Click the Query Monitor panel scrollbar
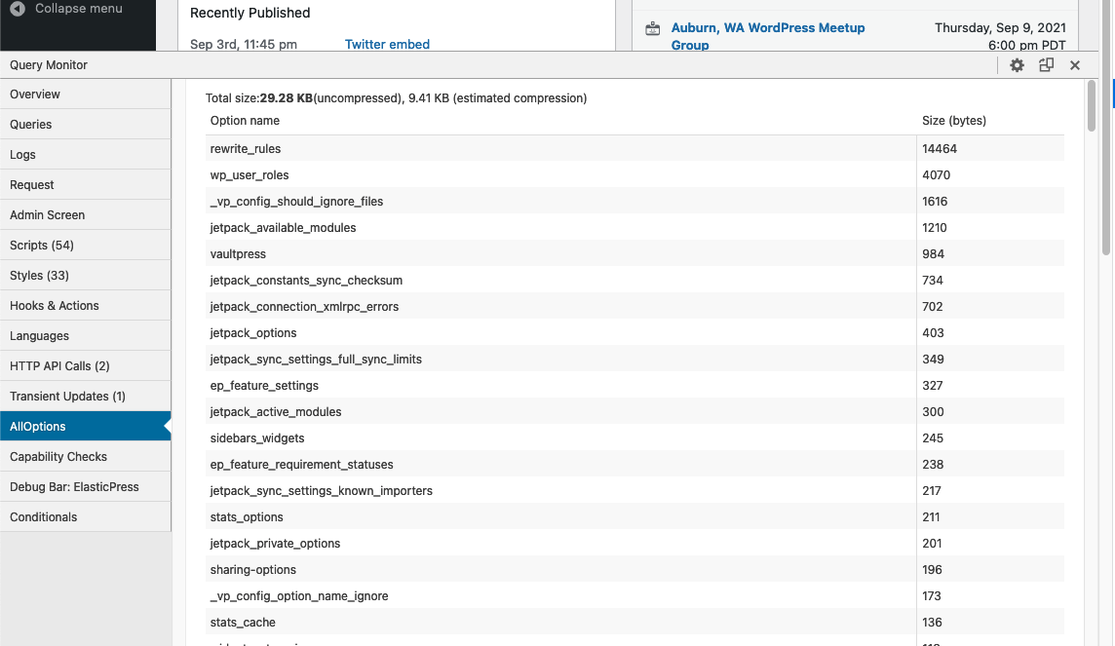The height and width of the screenshot is (646, 1115). pyautogui.click(x=1093, y=105)
